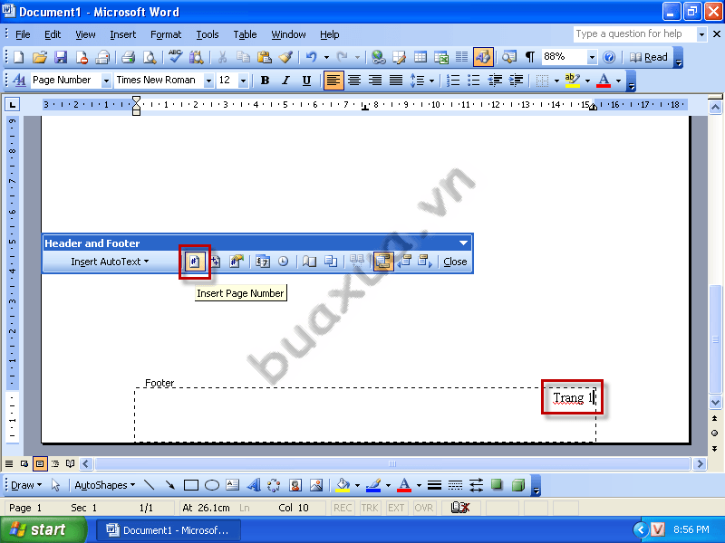Click Insert WordArt in Draw toolbar
This screenshot has height=543, width=725.
click(254, 485)
